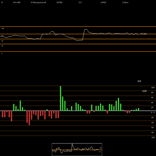Click the '-100' MR axis label
The image size is (156, 156).
[153, 138]
